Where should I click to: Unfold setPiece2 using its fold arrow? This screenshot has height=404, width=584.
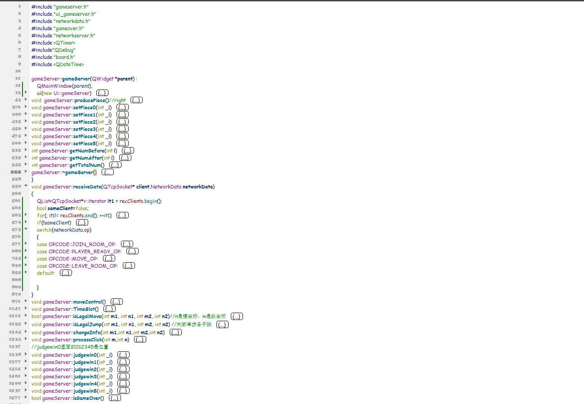[x=26, y=121]
